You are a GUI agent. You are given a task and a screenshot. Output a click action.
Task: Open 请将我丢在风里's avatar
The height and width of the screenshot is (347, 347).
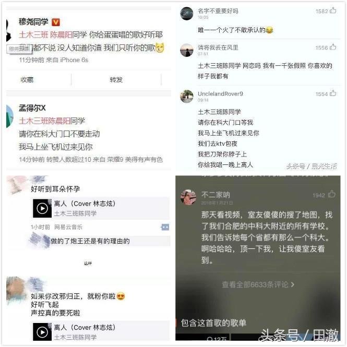[187, 50]
